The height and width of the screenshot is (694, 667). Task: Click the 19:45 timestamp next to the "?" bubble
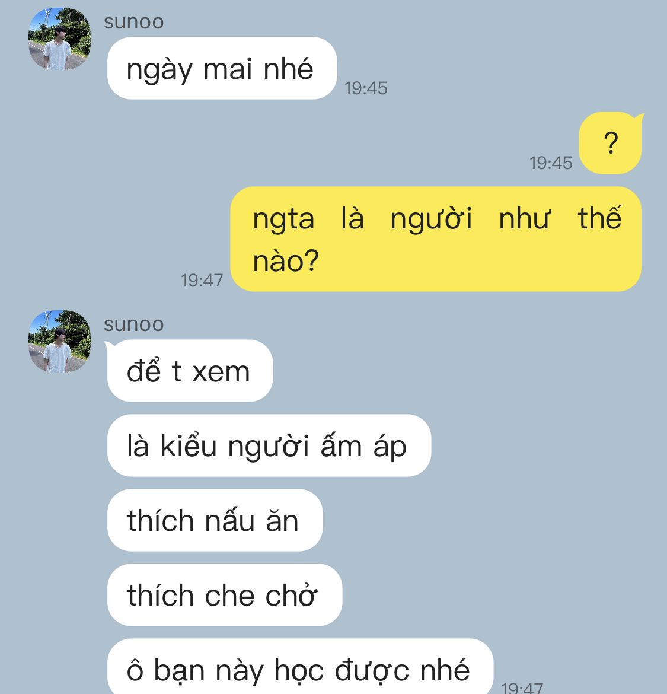coord(551,163)
